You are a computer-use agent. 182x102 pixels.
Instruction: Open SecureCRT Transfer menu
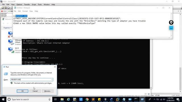pyautogui.click(x=27, y=5)
